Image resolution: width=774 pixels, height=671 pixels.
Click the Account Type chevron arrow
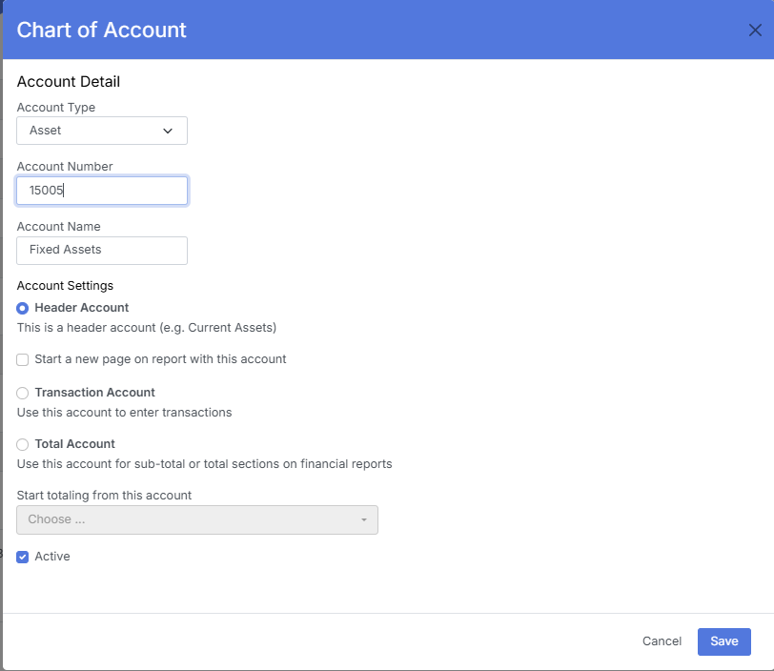tap(168, 131)
